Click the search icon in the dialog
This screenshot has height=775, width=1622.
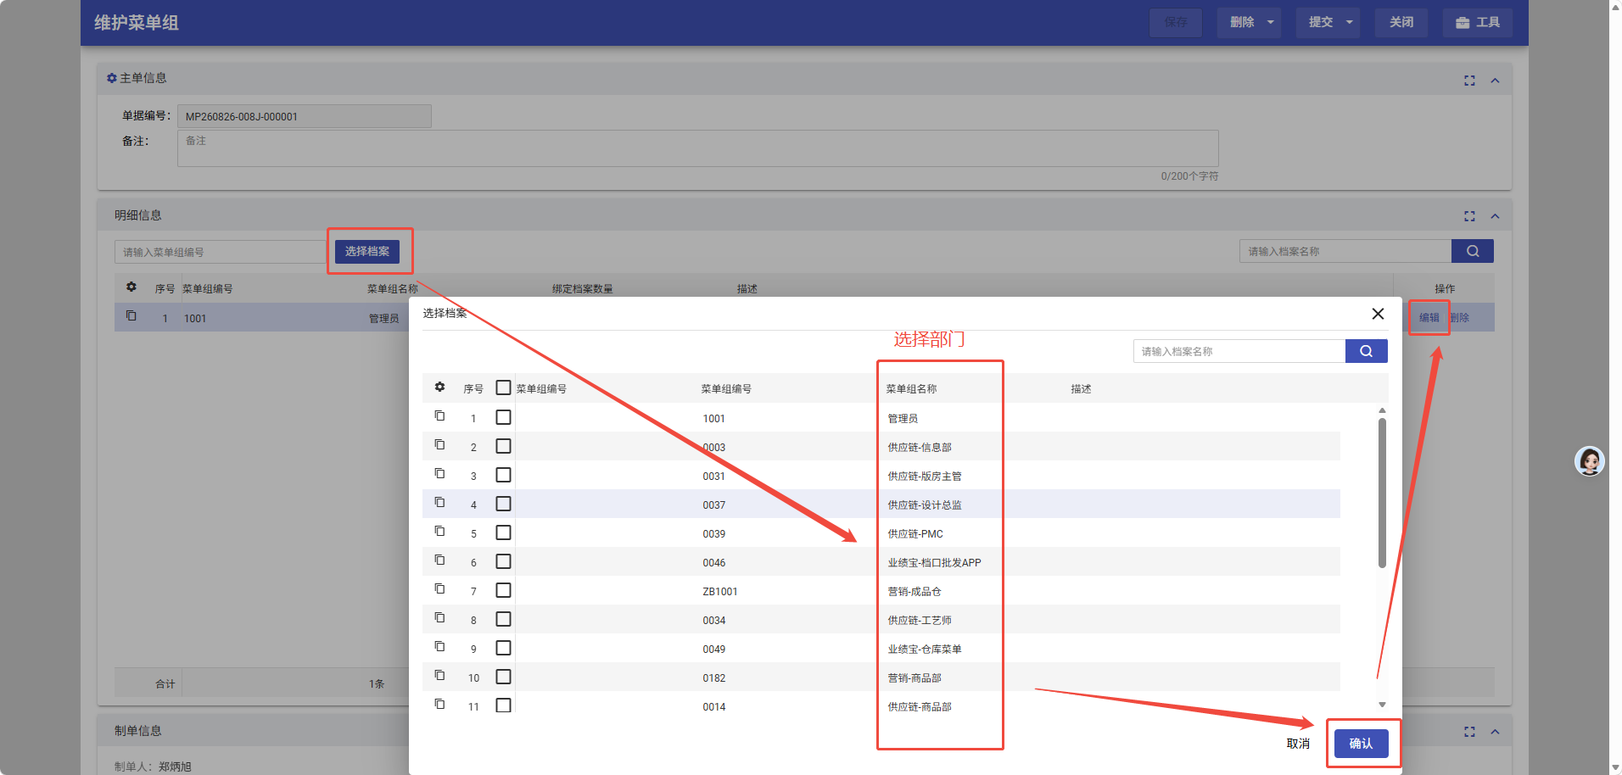pos(1366,351)
